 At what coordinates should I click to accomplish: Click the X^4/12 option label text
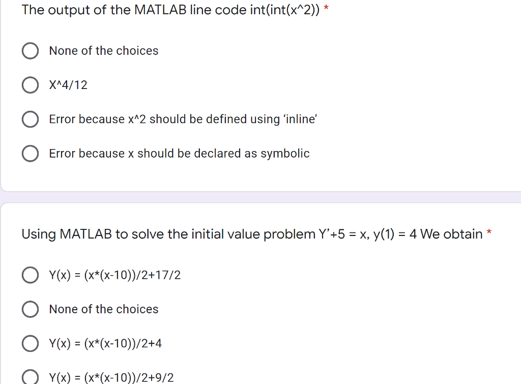click(68, 85)
